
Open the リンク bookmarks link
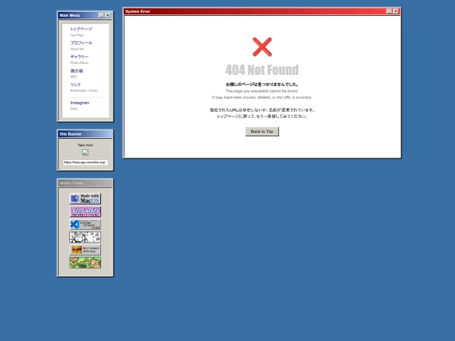(76, 85)
